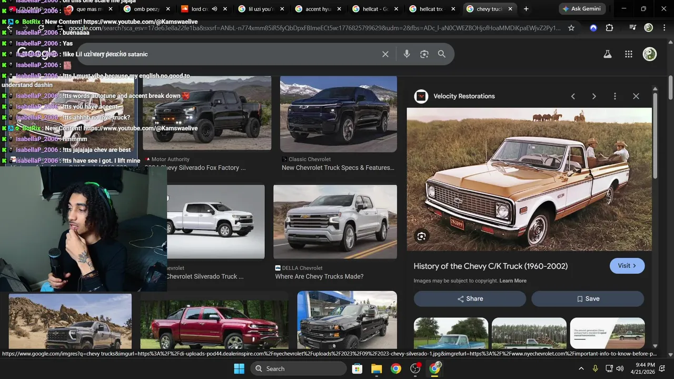
Task: Open Google Lens image search
Action: click(x=424, y=54)
